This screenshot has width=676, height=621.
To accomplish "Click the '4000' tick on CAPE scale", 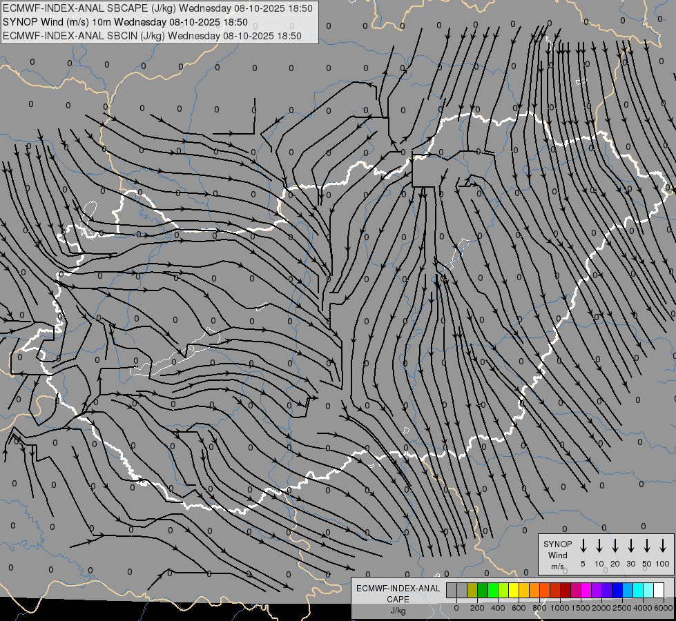I will point(643,608).
